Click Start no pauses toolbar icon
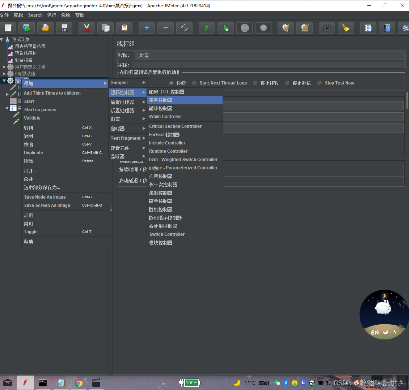This screenshot has width=409, height=390. (225, 28)
